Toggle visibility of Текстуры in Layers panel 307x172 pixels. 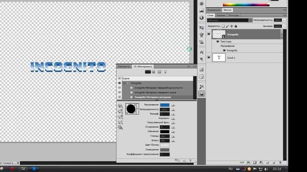217,42
